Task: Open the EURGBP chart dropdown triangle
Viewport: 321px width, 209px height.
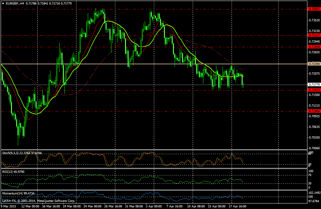Action: [3, 3]
